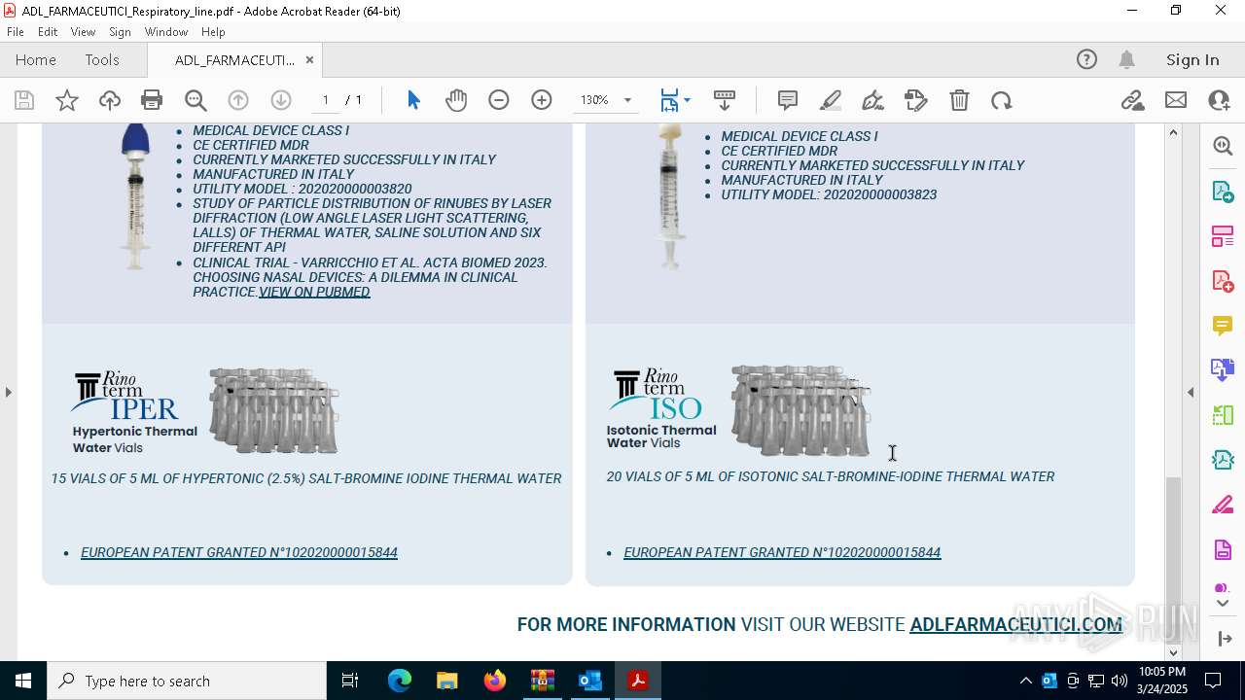Share the file with other people
The image size is (1245, 700).
(1219, 100)
